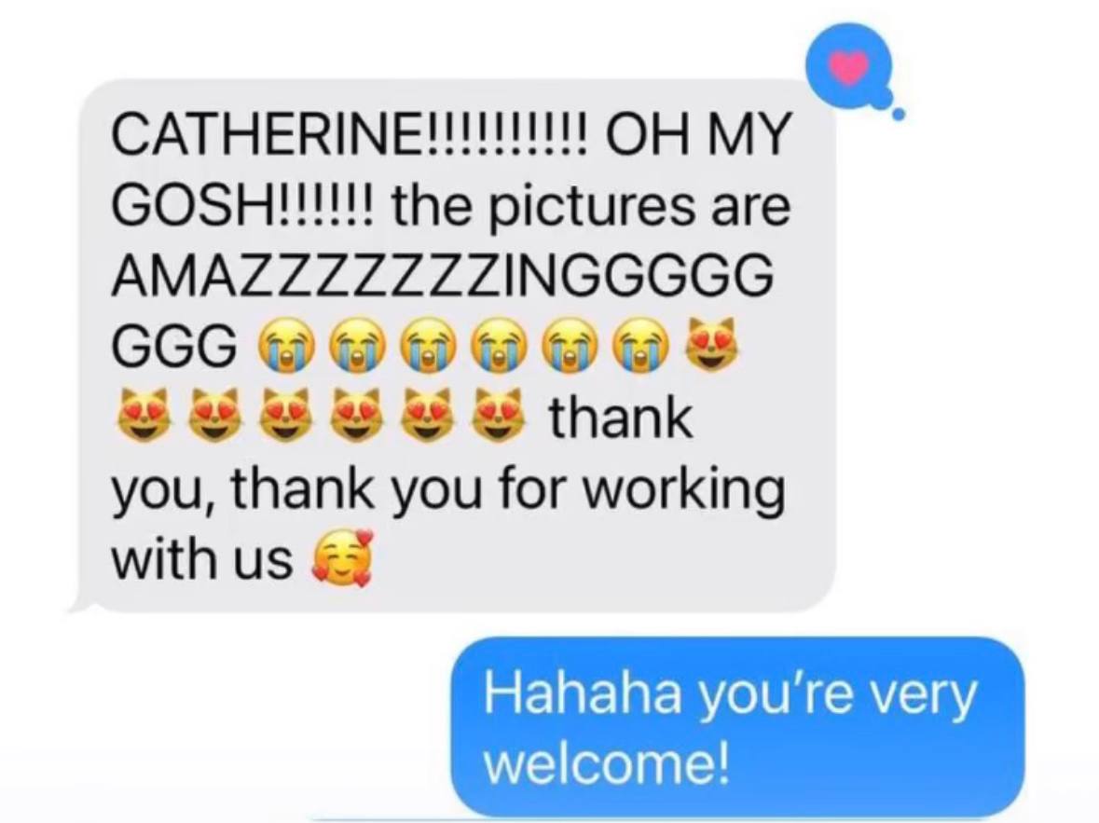Tap the 'GGG' text before the emojis
Viewport: 1099px width, 823px height.
[175, 346]
